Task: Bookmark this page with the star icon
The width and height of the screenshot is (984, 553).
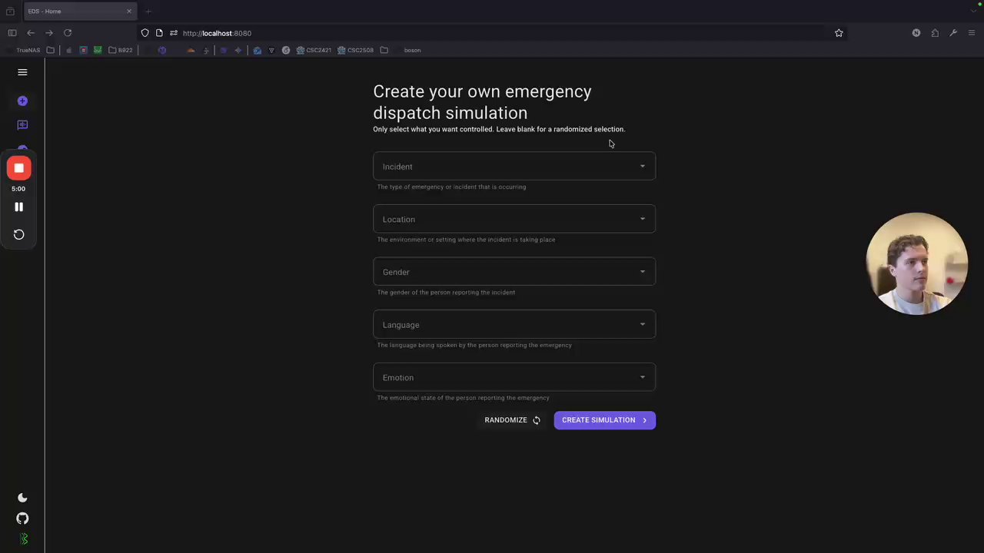Action: click(x=839, y=33)
